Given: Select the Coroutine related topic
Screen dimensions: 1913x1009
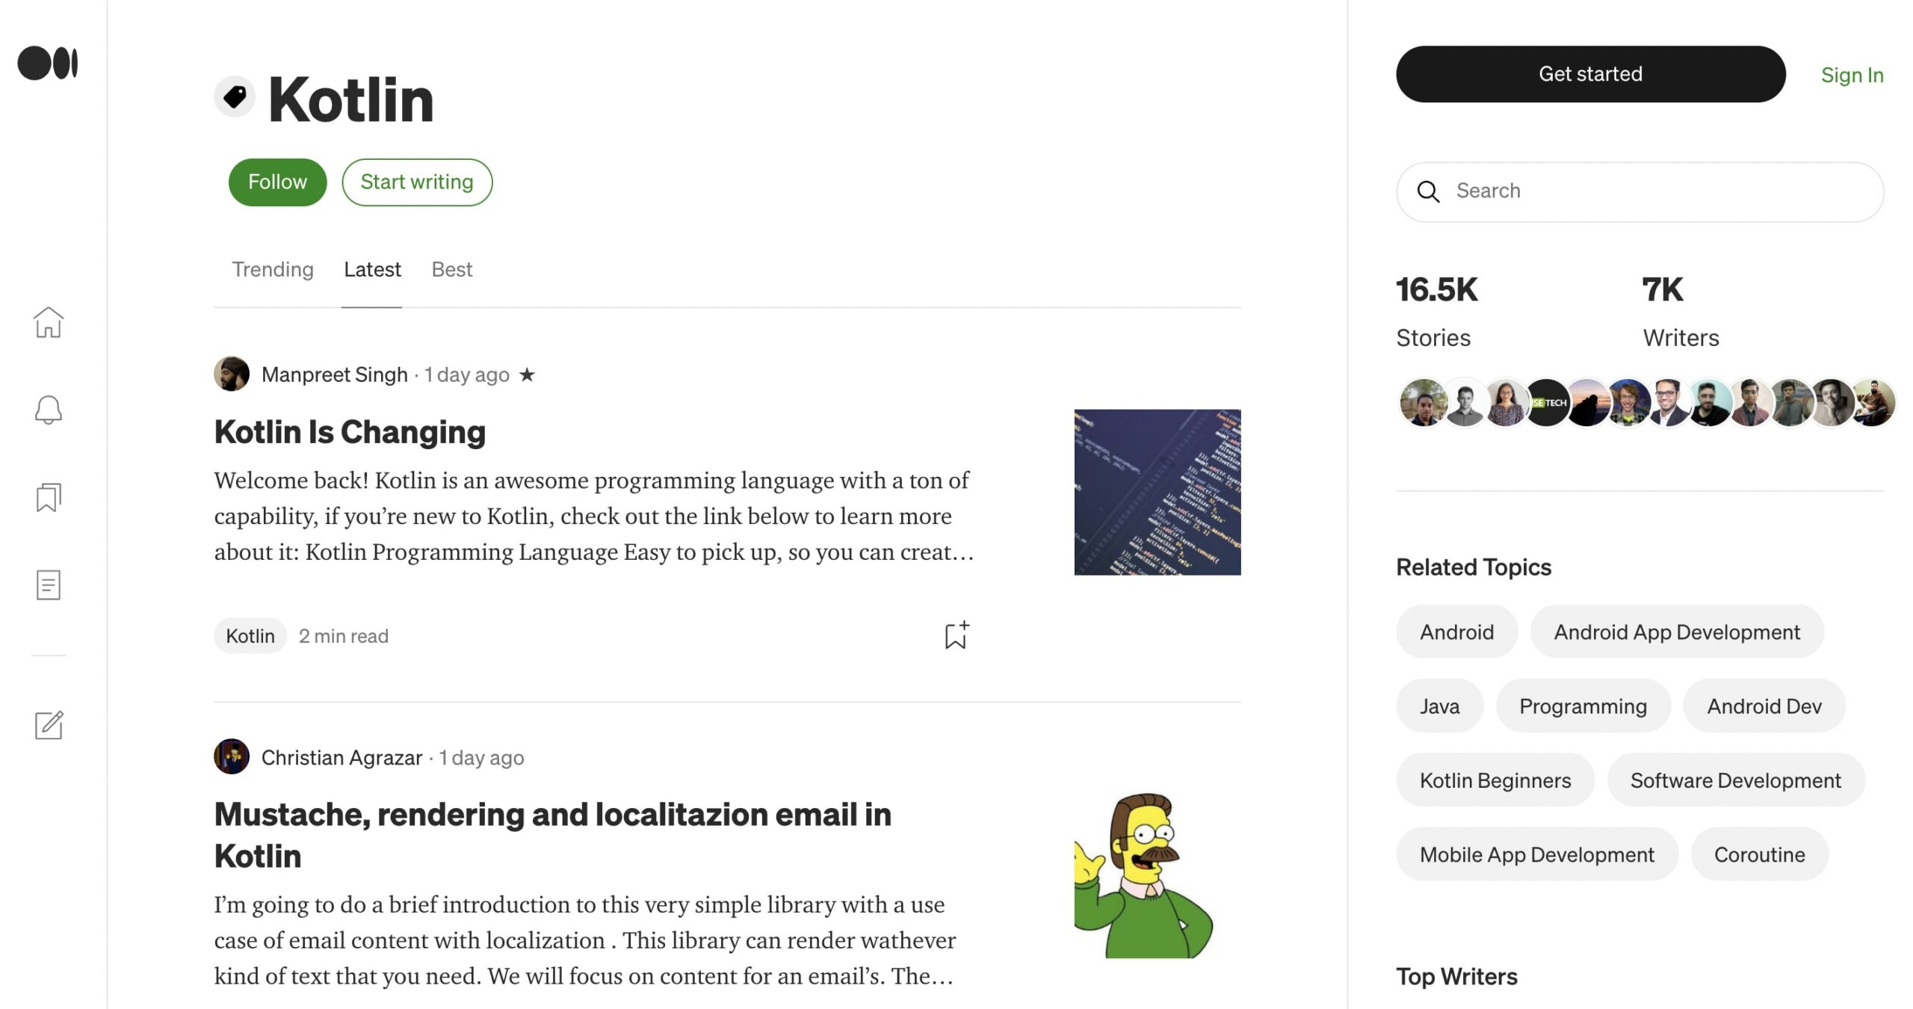Looking at the screenshot, I should click(x=1760, y=854).
